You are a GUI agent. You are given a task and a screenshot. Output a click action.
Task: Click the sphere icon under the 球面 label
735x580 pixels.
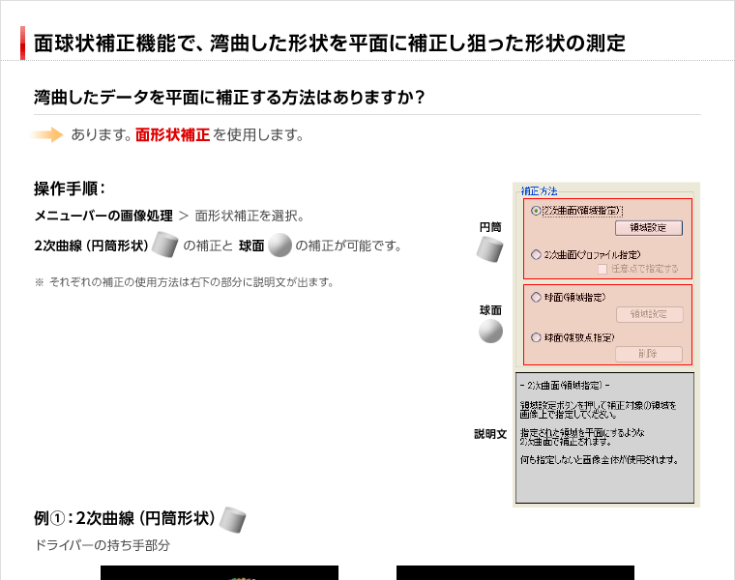click(490, 332)
